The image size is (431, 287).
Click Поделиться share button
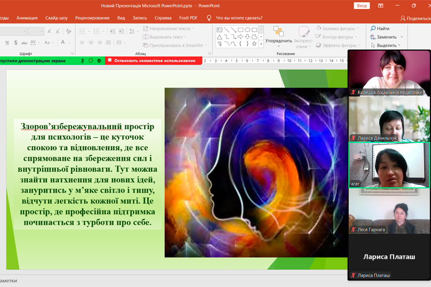415,18
